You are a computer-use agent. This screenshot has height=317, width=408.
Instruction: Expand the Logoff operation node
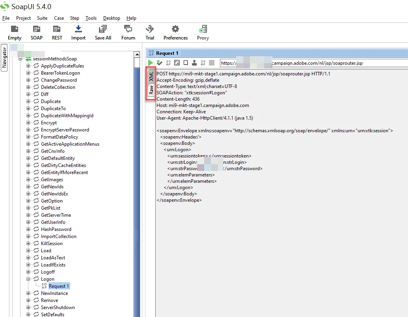28,272
